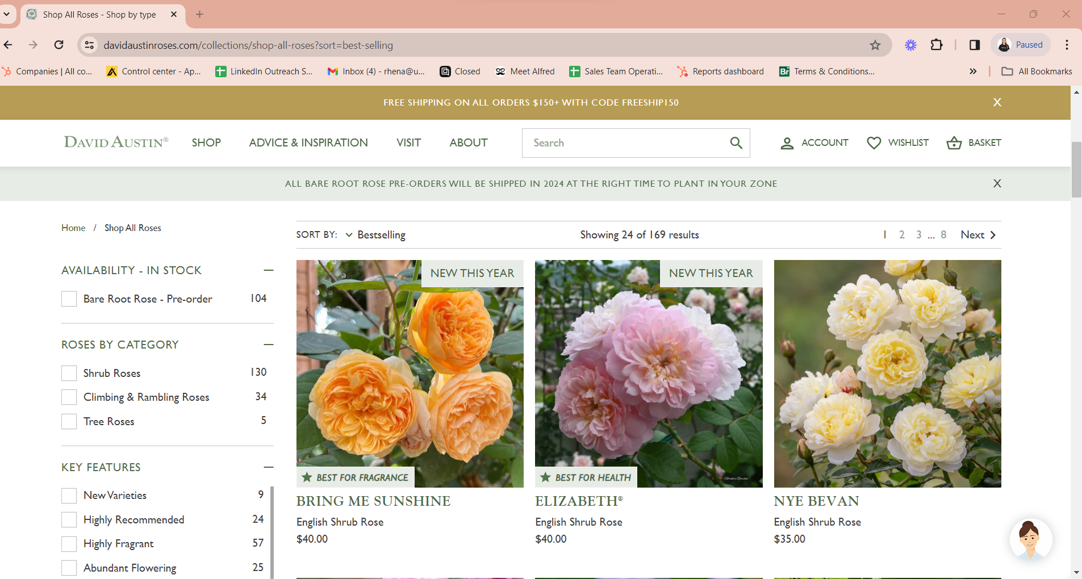Check the Shrub Roses filter
This screenshot has width=1082, height=579.
(69, 373)
